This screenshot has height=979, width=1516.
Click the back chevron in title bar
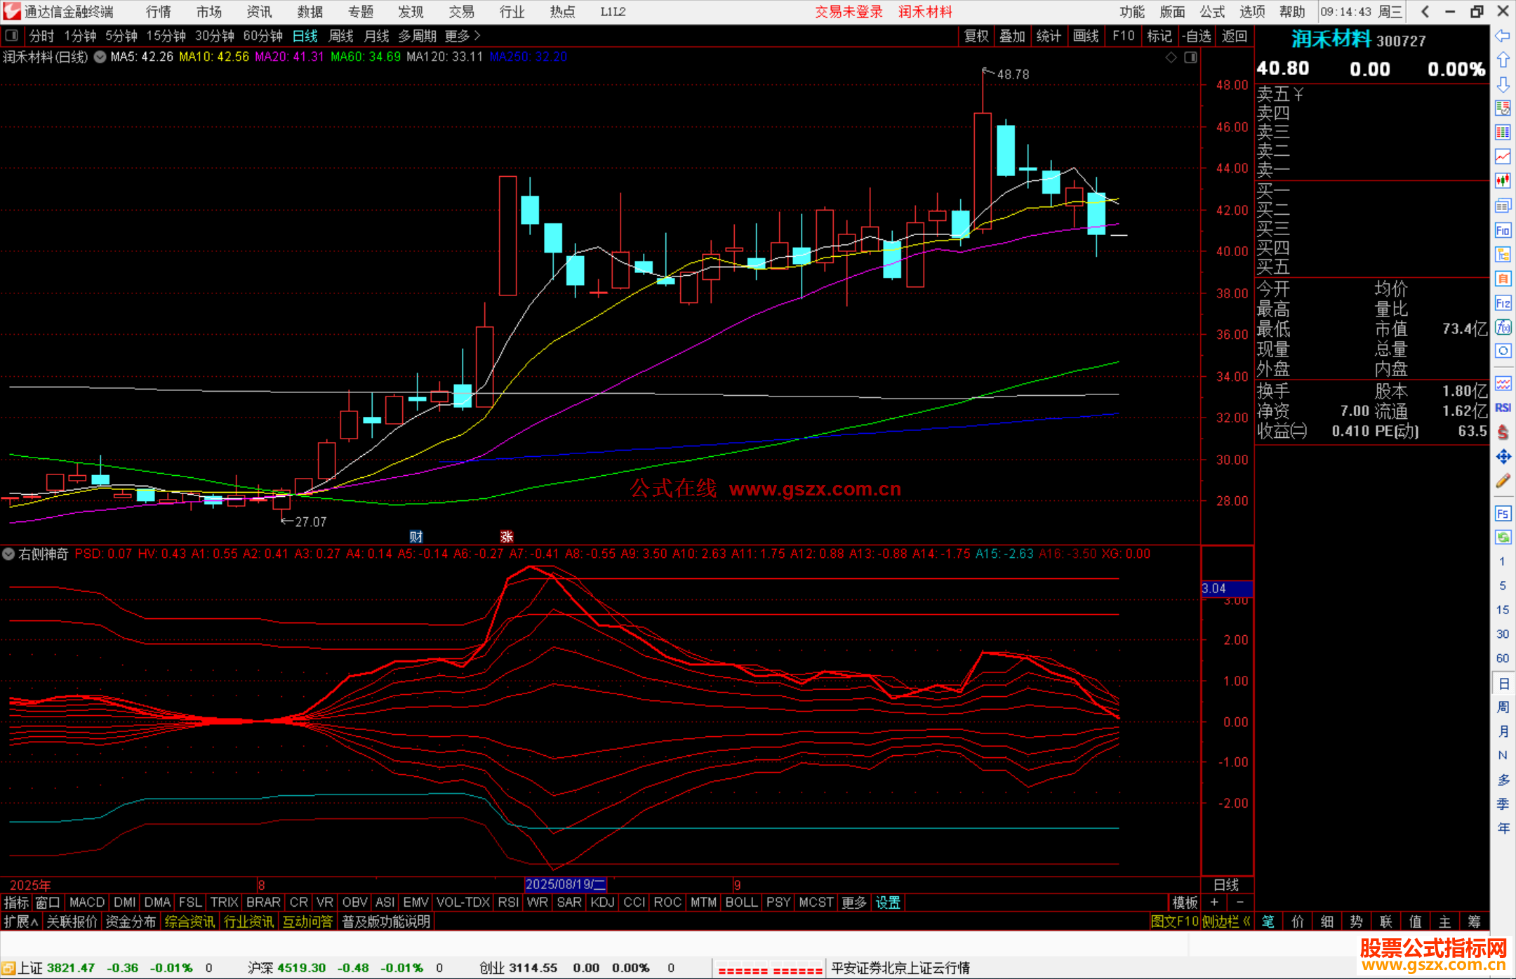pyautogui.click(x=1425, y=12)
